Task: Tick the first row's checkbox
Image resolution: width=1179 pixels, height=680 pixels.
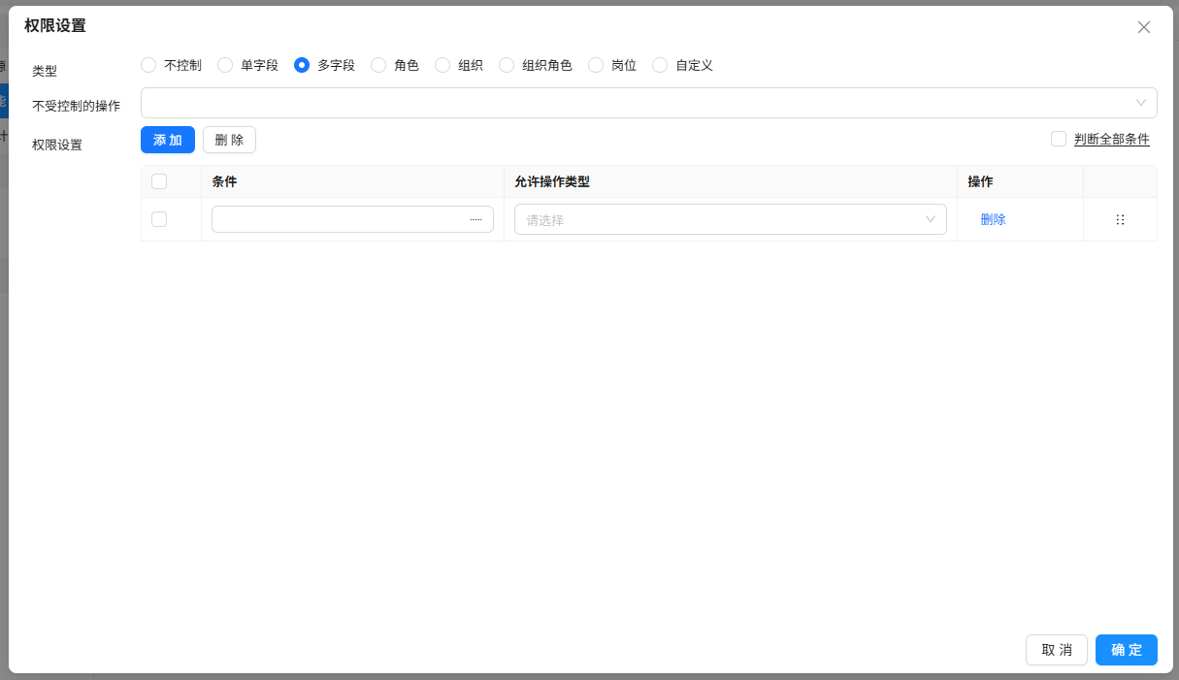Action: [x=159, y=219]
